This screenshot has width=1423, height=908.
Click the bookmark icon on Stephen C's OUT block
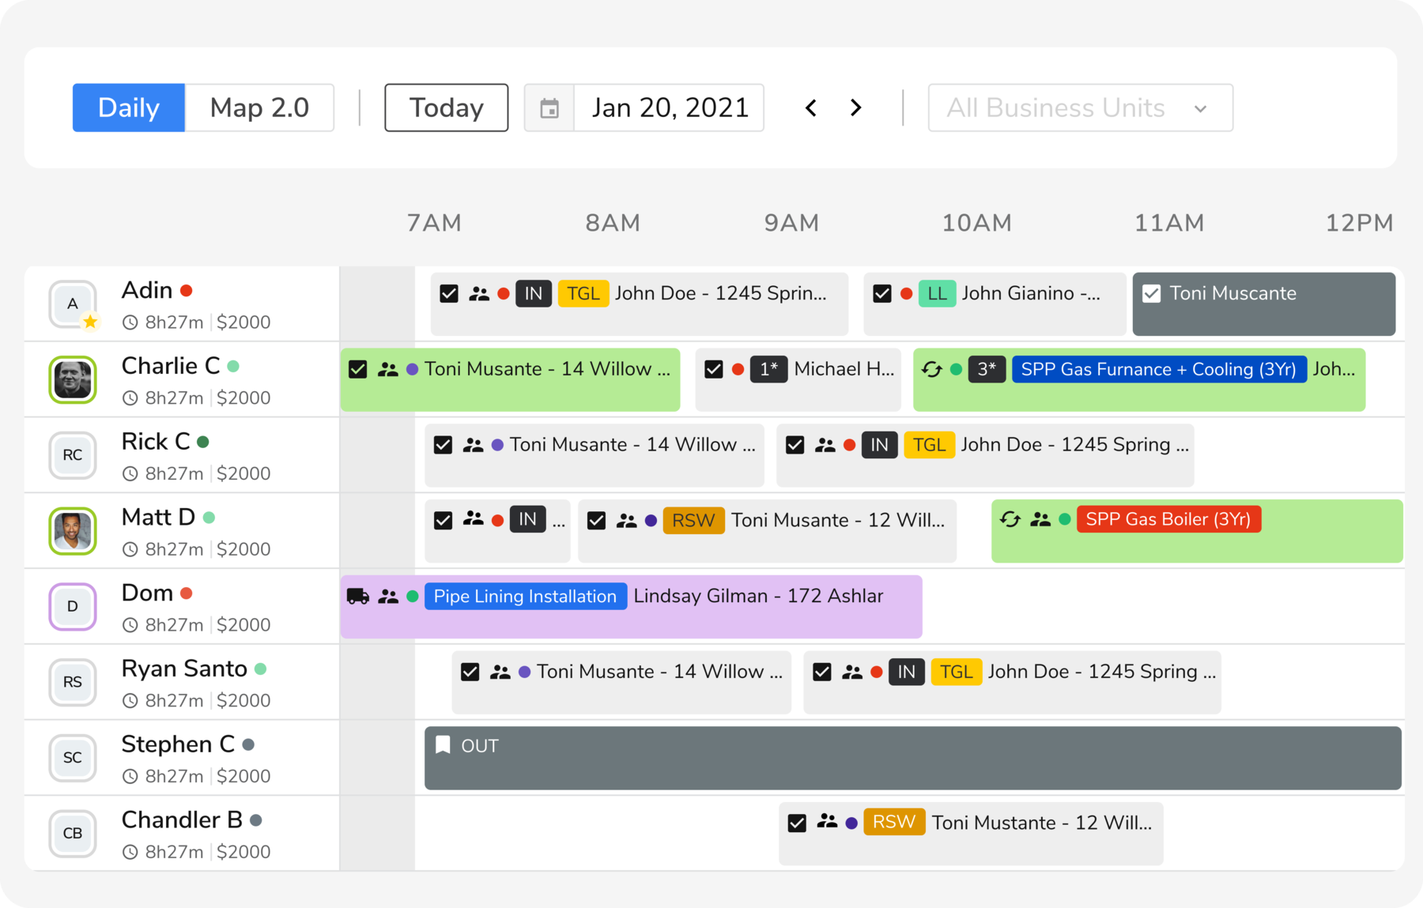[444, 744]
